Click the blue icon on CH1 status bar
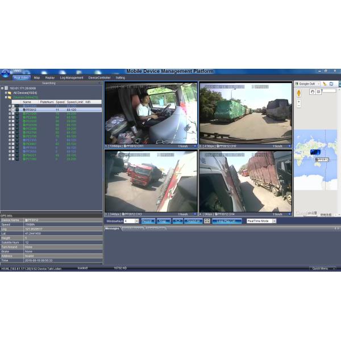The image size is (341, 341). [195, 146]
